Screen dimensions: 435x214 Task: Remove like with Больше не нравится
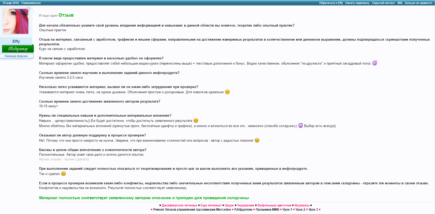(x=418, y=3)
